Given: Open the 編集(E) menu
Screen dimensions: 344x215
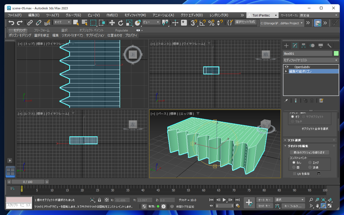Looking at the screenshot, I should click(34, 15).
